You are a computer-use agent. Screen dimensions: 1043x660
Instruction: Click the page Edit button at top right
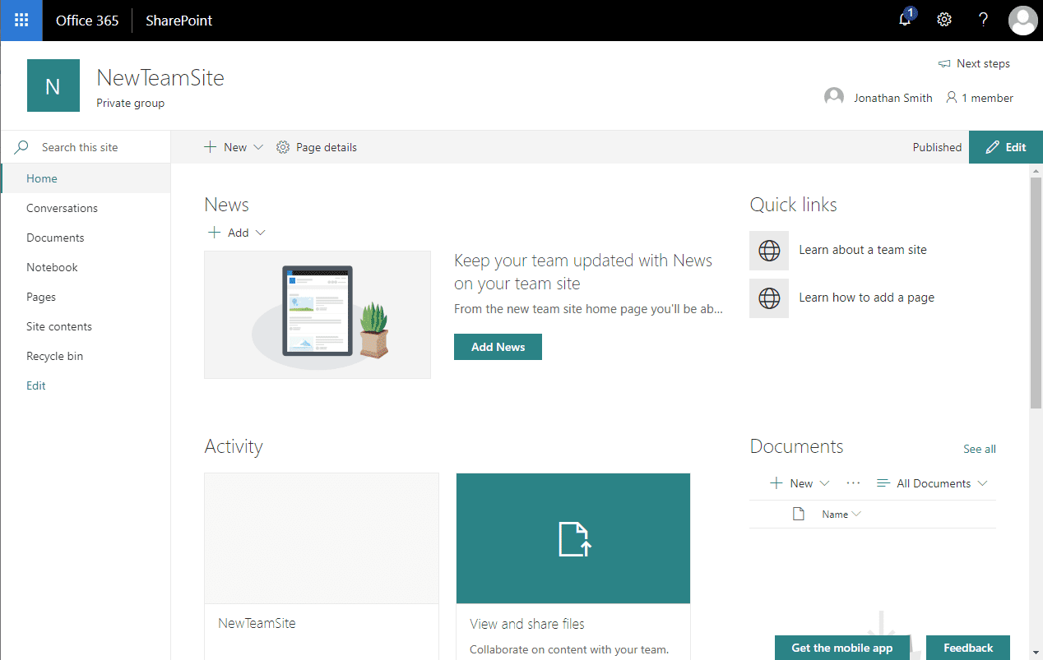coord(1006,147)
